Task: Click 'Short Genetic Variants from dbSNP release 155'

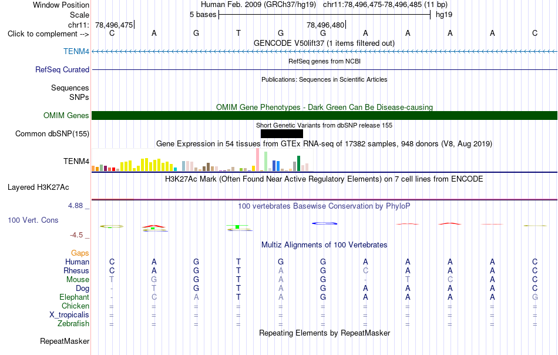Action: 324,125
